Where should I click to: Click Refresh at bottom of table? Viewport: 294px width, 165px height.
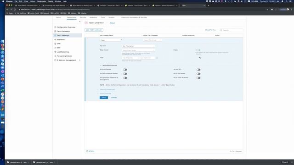90,151
